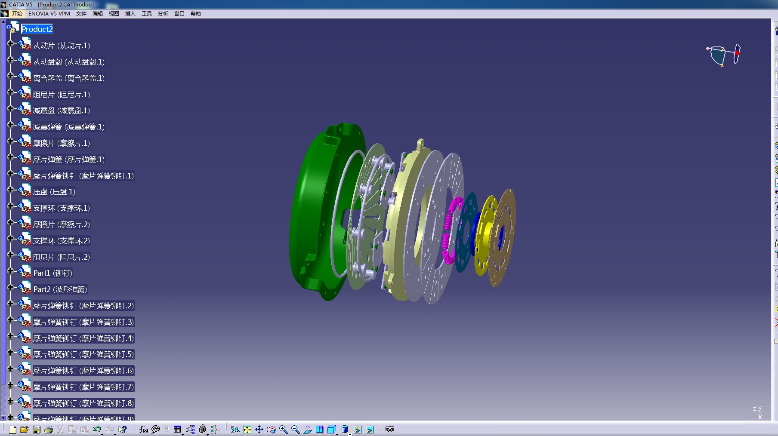
Task: Open the view cube dropdown arrow
Action: (x=337, y=434)
